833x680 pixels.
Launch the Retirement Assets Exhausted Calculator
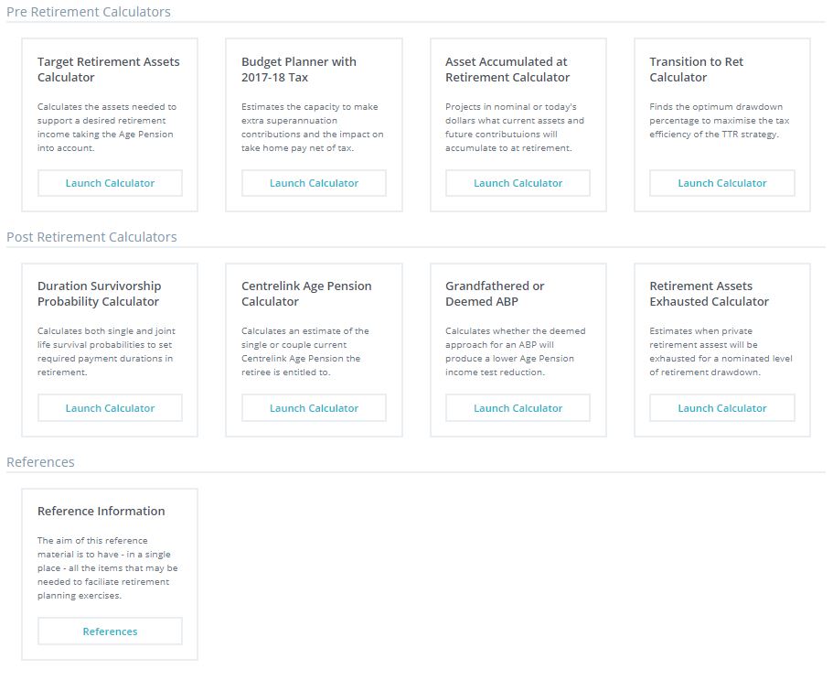pos(721,408)
